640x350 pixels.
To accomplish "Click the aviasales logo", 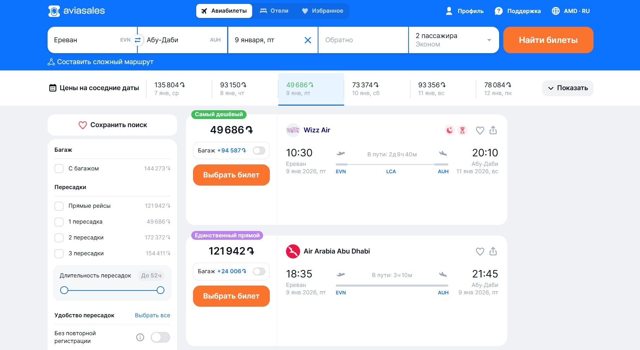I will pos(76,11).
